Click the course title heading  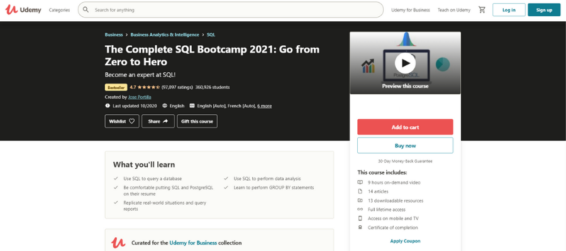click(x=213, y=55)
